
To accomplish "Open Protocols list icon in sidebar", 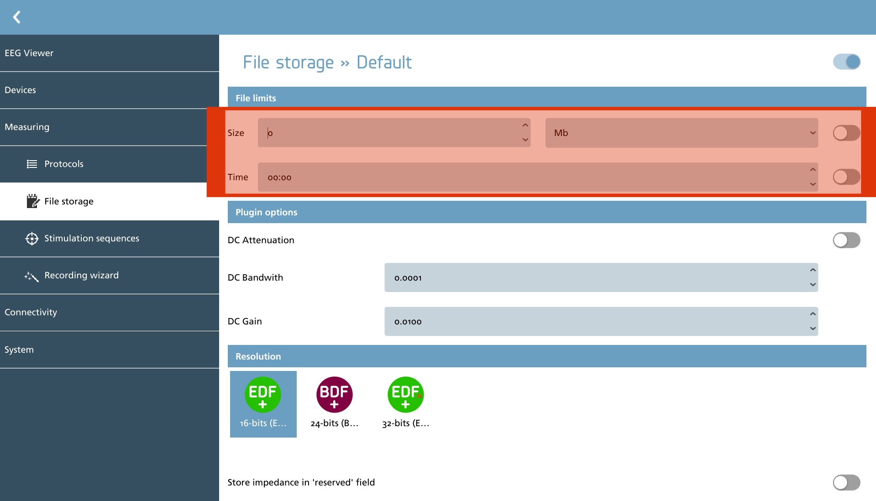I will pos(31,164).
